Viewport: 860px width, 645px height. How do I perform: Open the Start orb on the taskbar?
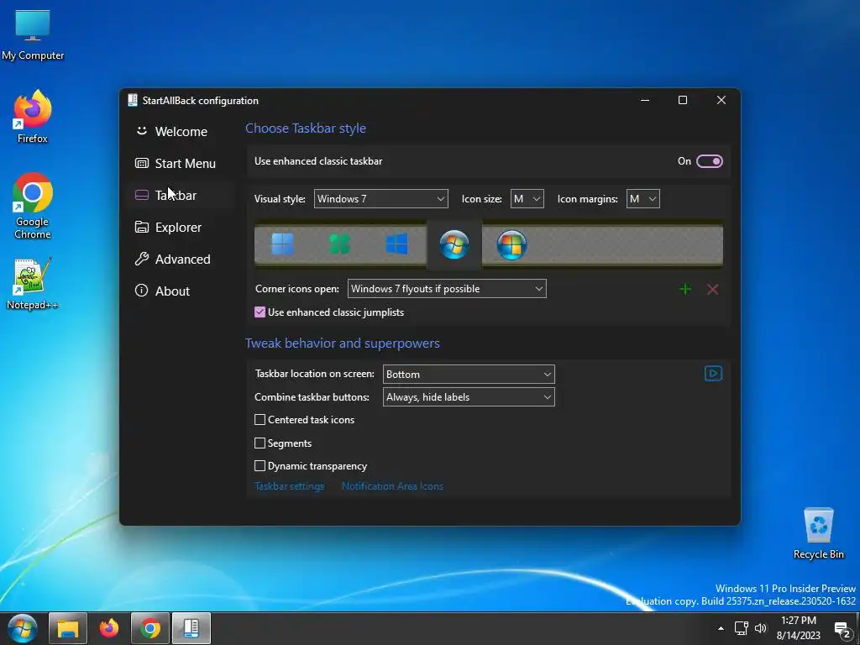(x=22, y=628)
